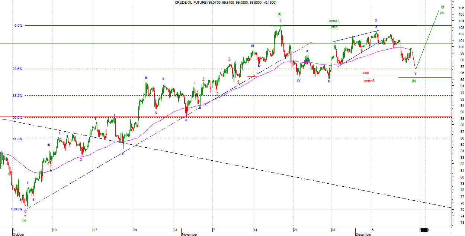
Task: Select the 23.6% Fibonacci retracement label
Action: tap(17, 69)
